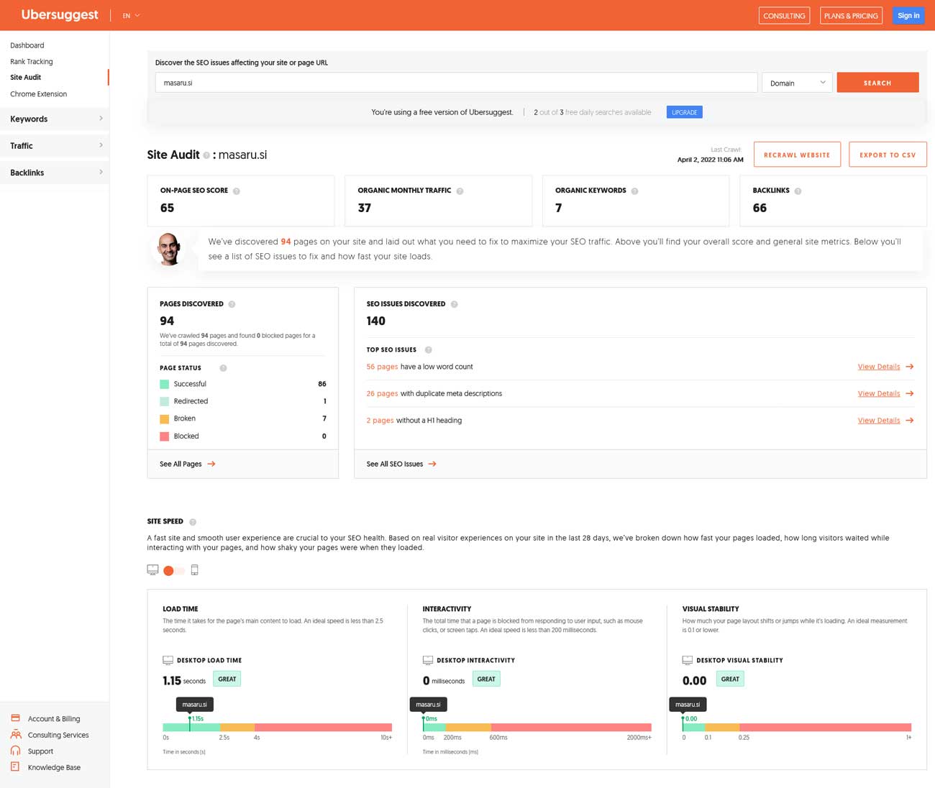The image size is (935, 788).
Task: Go to Dashboard in sidebar
Action: point(27,45)
